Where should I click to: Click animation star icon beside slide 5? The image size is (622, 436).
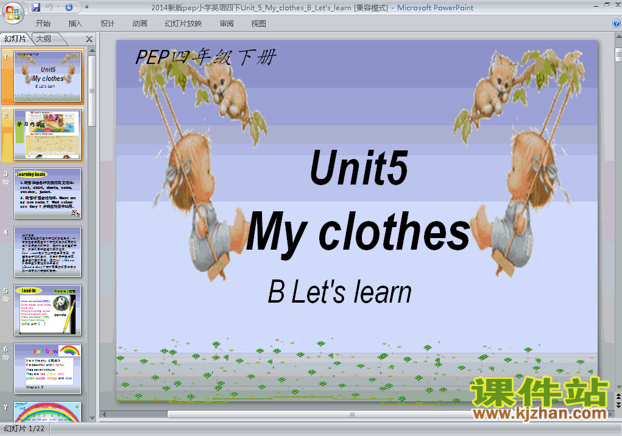(5, 299)
